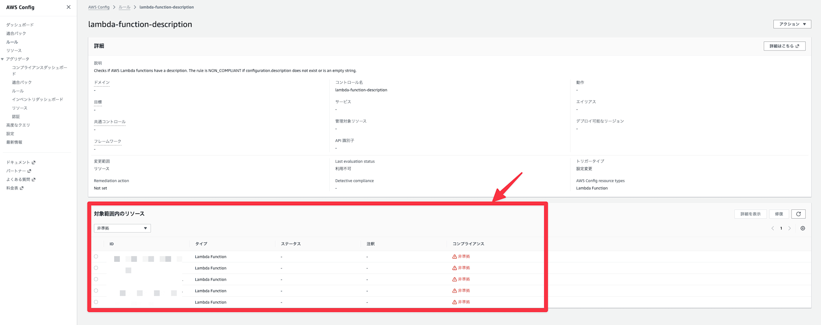Click the フレームワーク info label
The image size is (821, 325).
click(108, 142)
